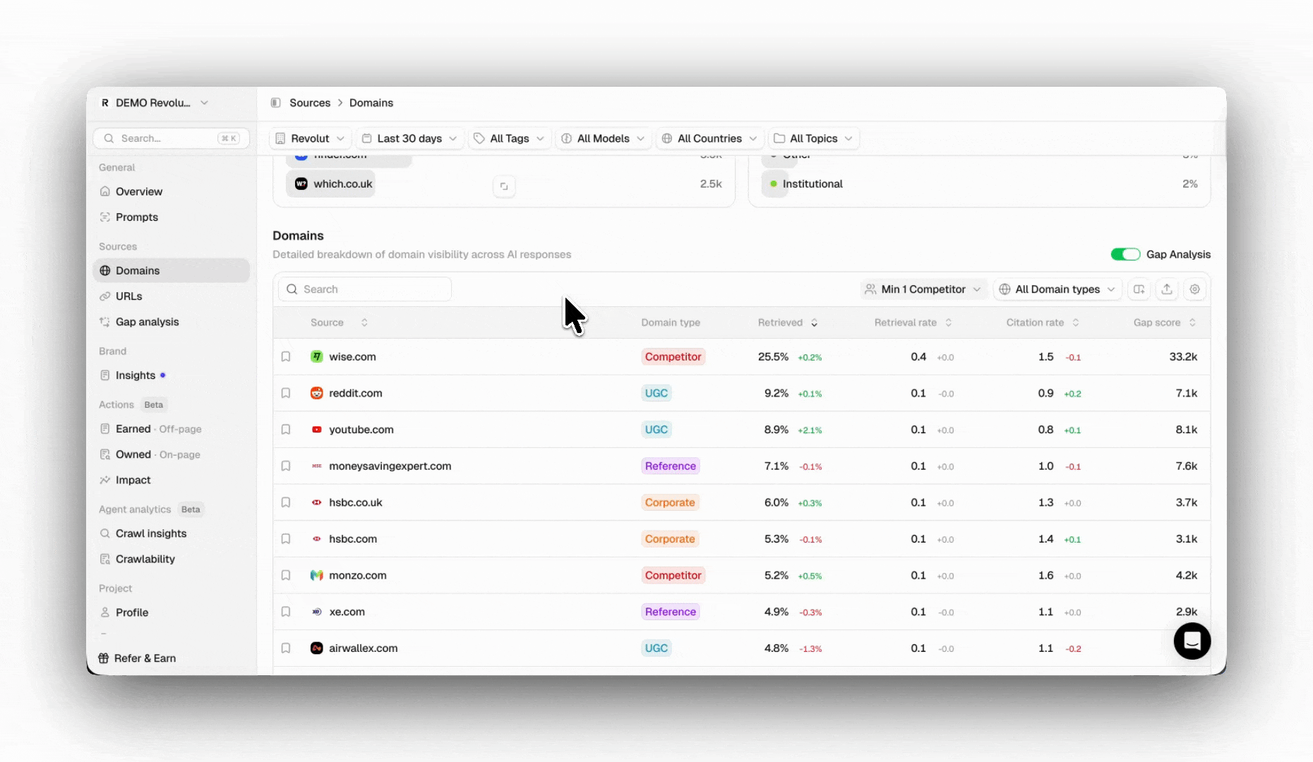This screenshot has height=762, width=1313.
Task: Open Gap analysis in the sidebar
Action: click(x=171, y=322)
